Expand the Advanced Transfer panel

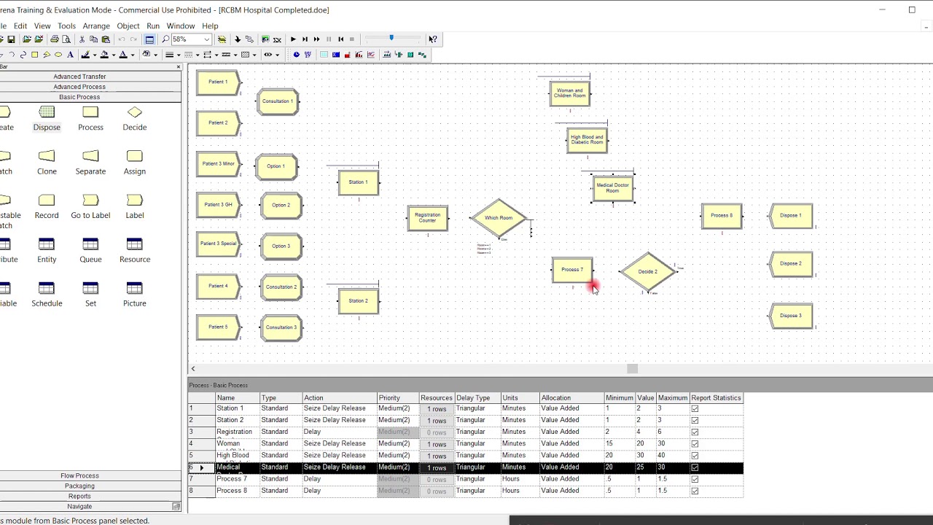pyautogui.click(x=79, y=77)
